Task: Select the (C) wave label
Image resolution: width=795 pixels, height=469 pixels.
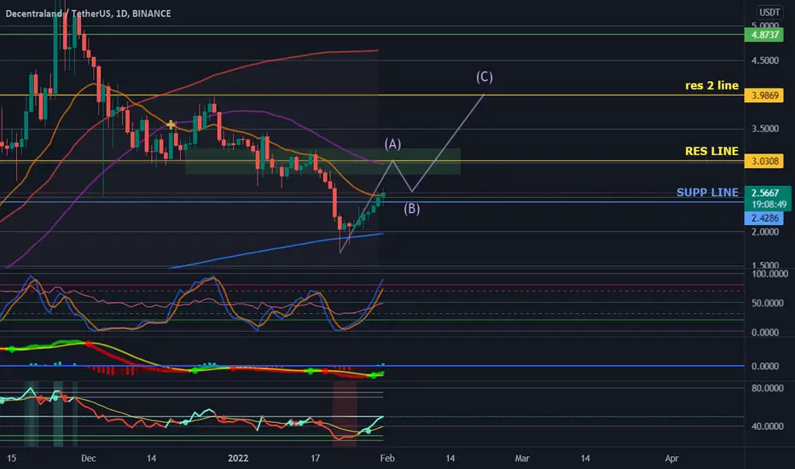Action: (485, 77)
